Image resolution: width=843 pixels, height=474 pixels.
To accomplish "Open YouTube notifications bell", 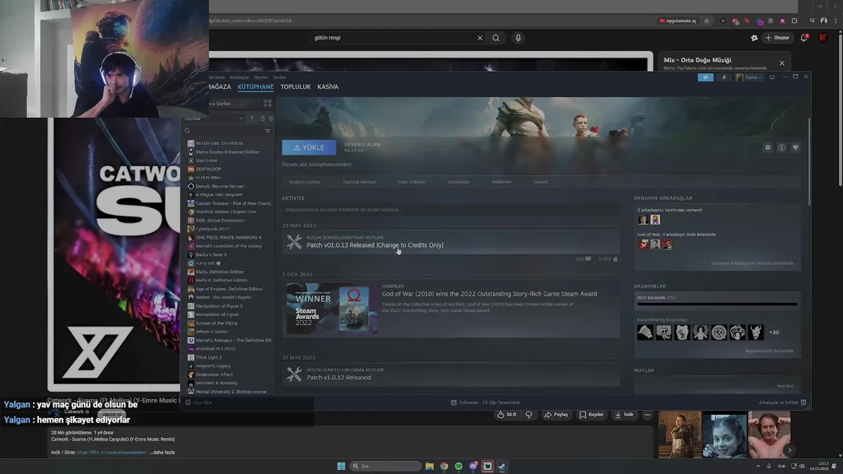I will pyautogui.click(x=804, y=38).
